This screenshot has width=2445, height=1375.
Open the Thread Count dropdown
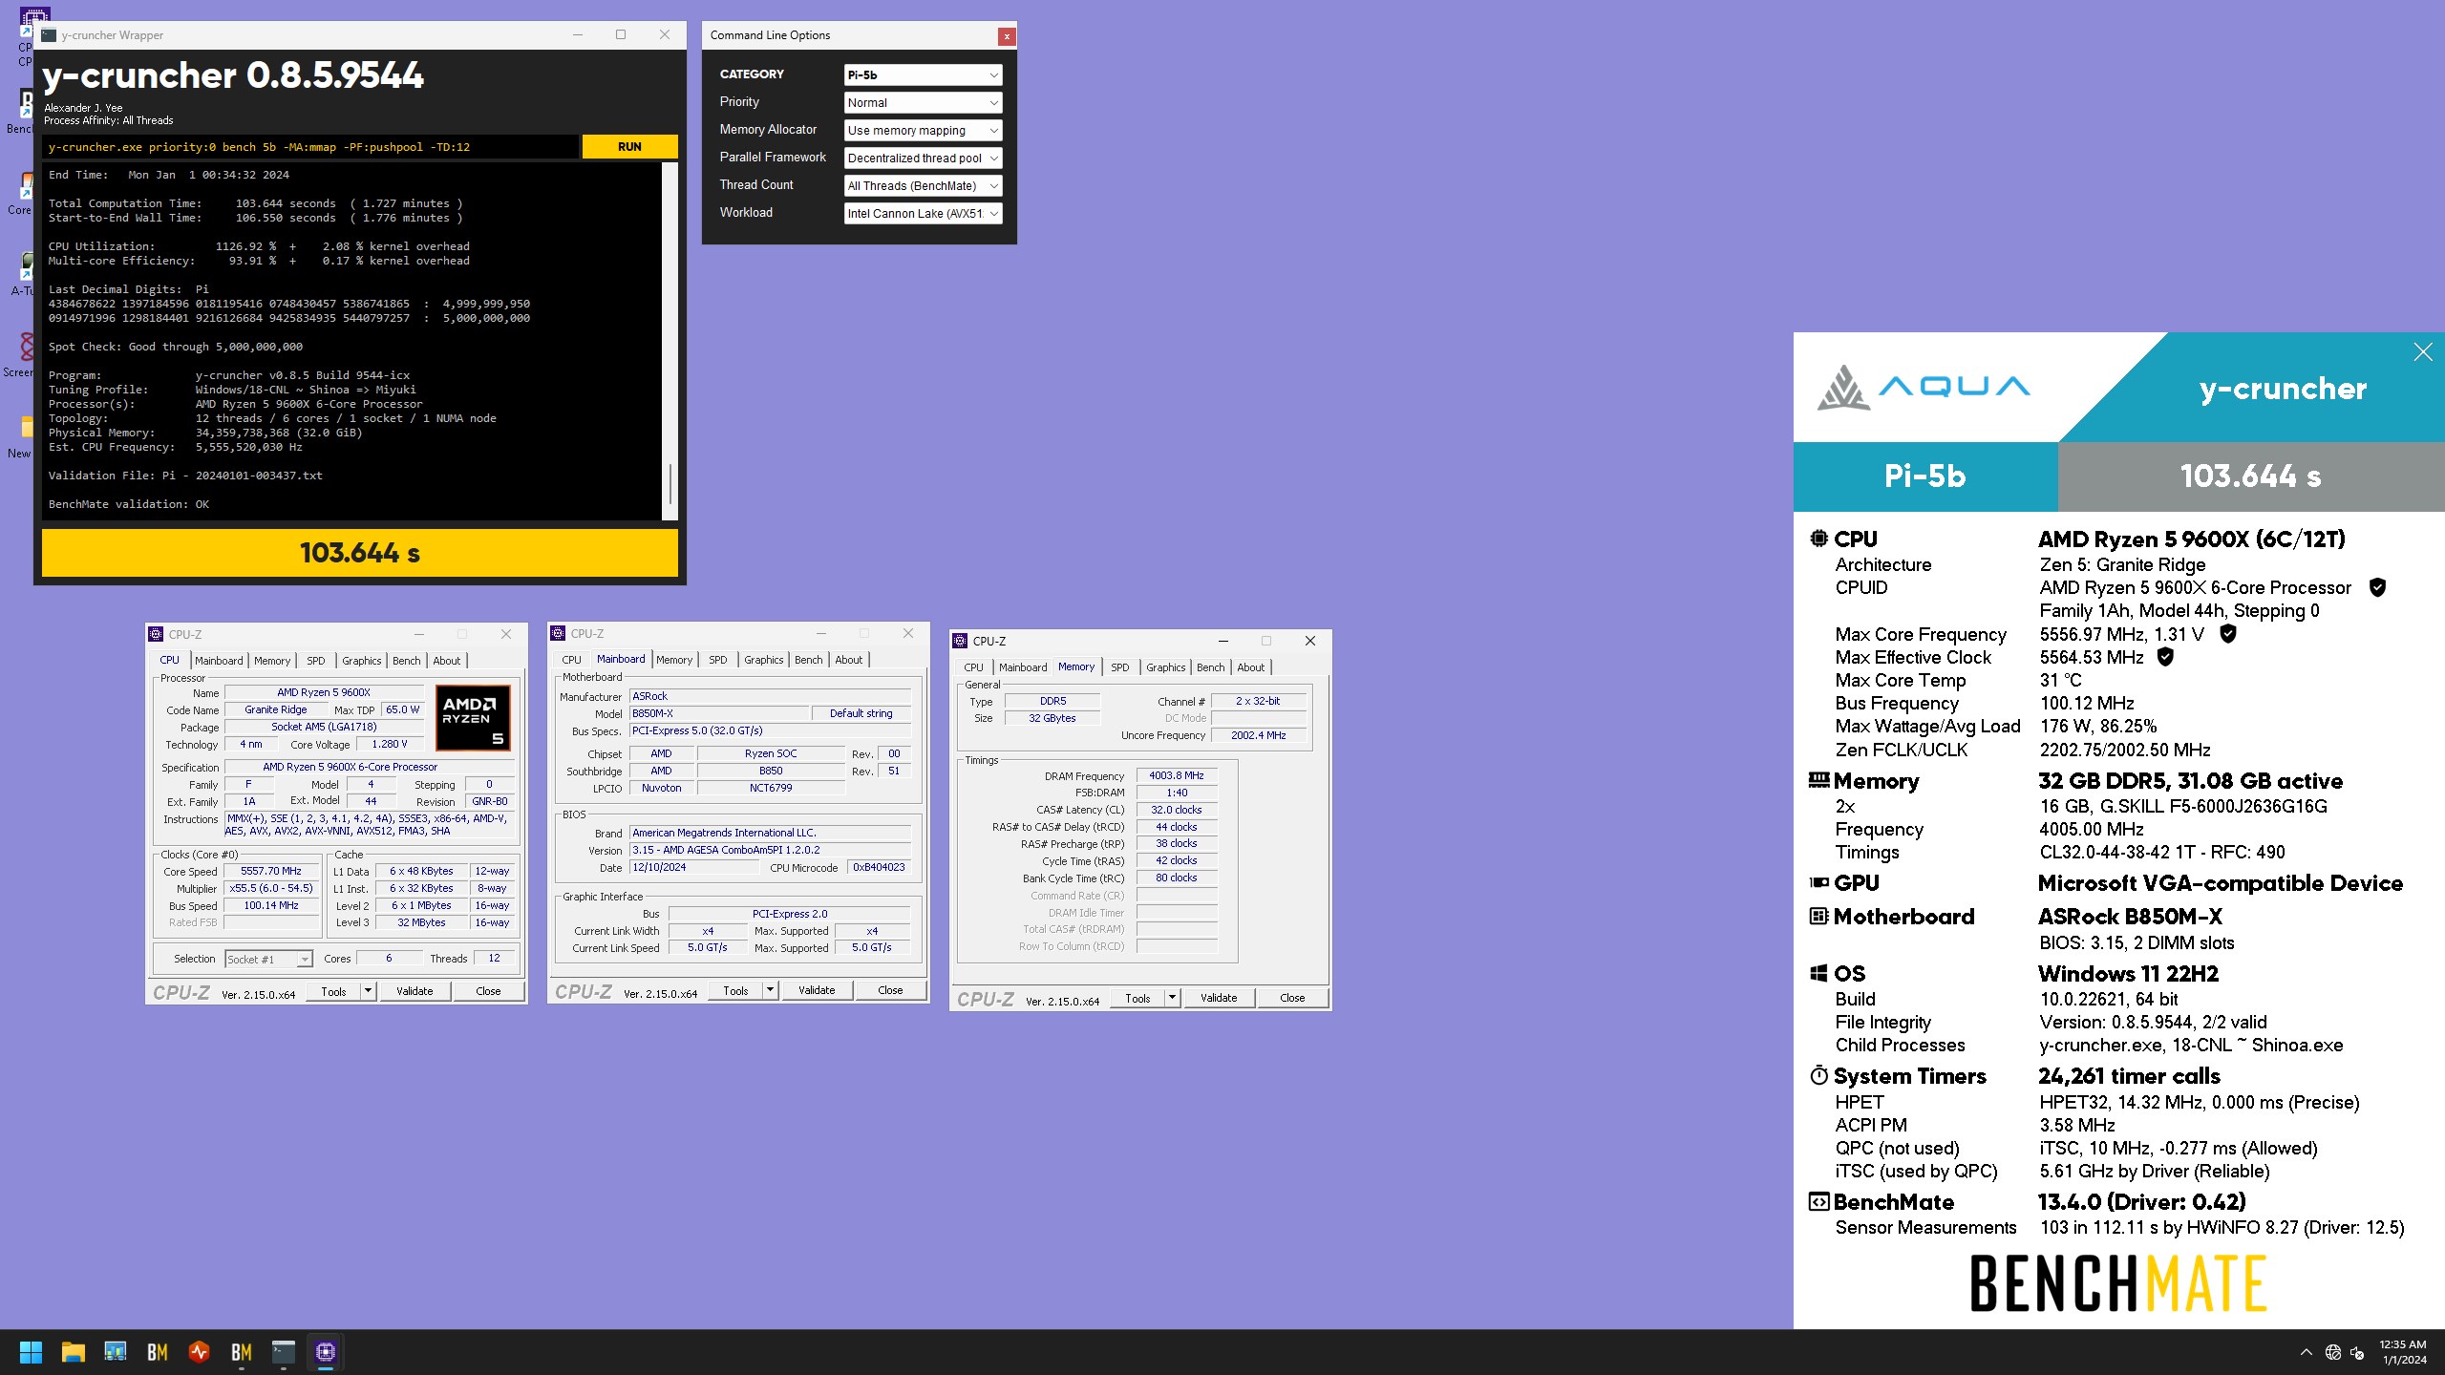(x=923, y=185)
